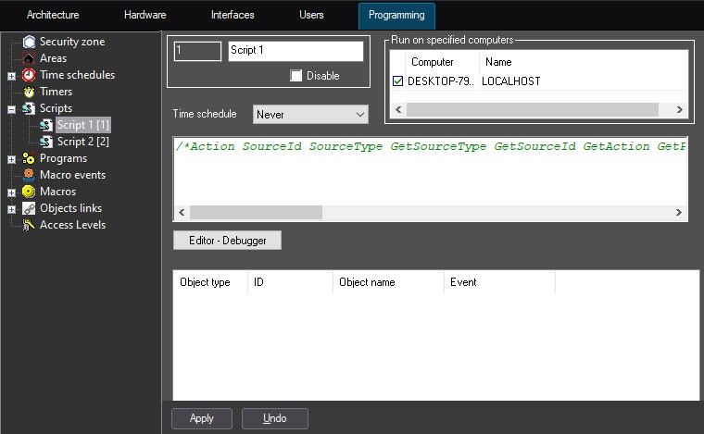Click the Access Levels icon
The width and height of the screenshot is (704, 434).
tap(29, 225)
